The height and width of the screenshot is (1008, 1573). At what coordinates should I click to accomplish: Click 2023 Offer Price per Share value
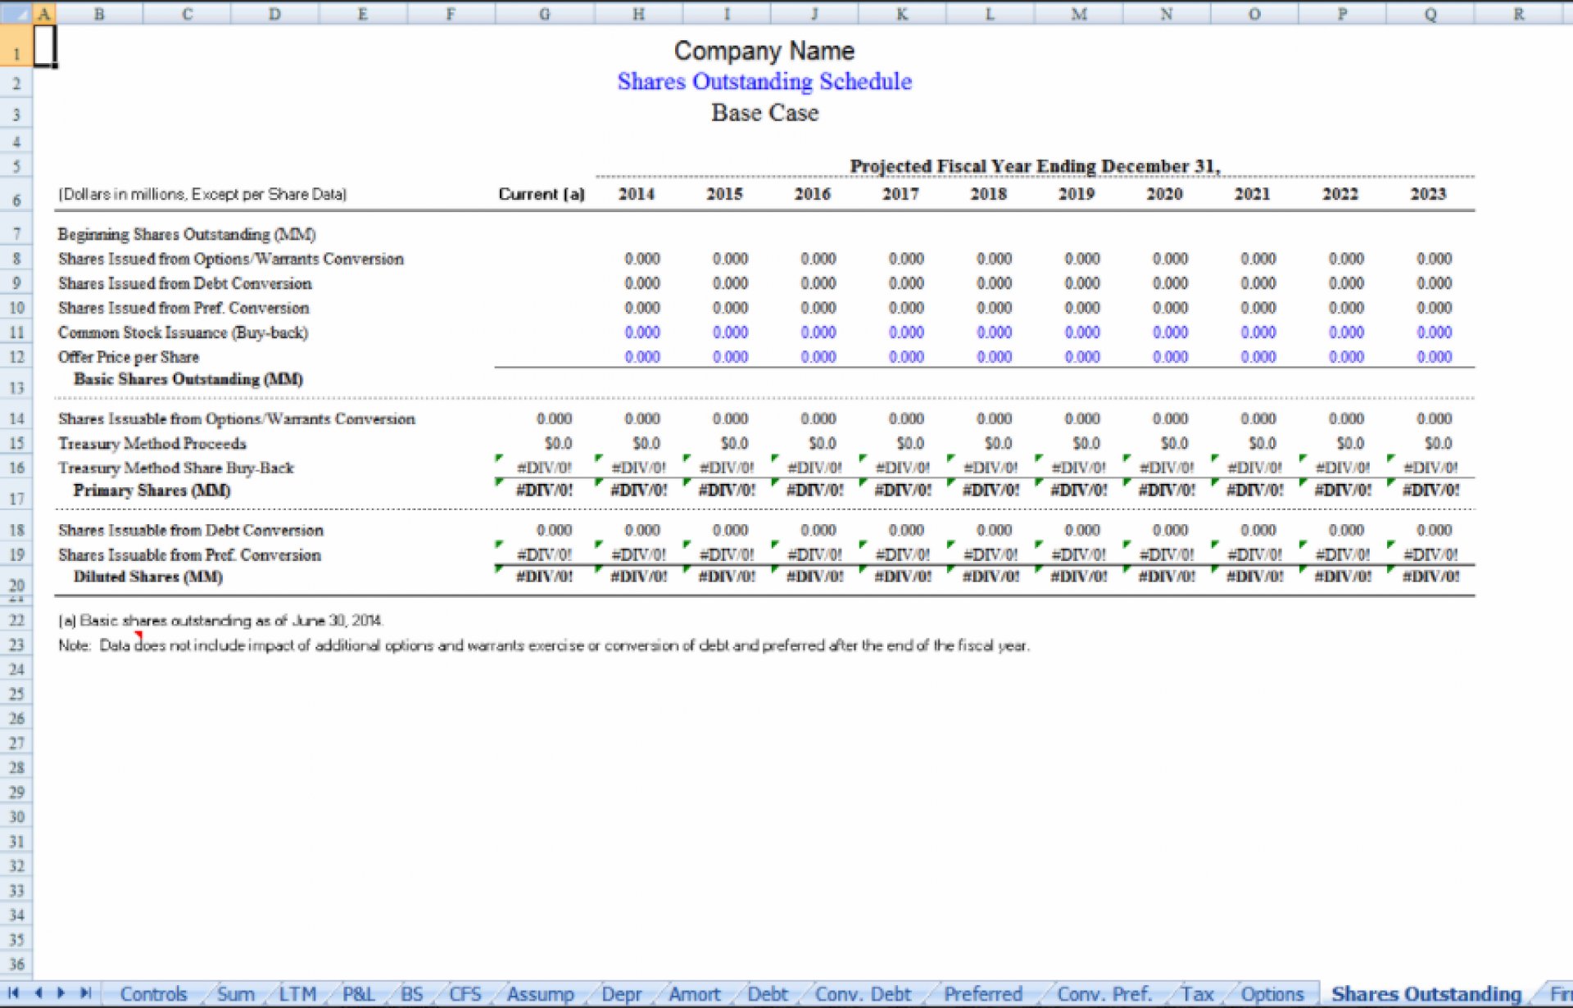click(1435, 357)
